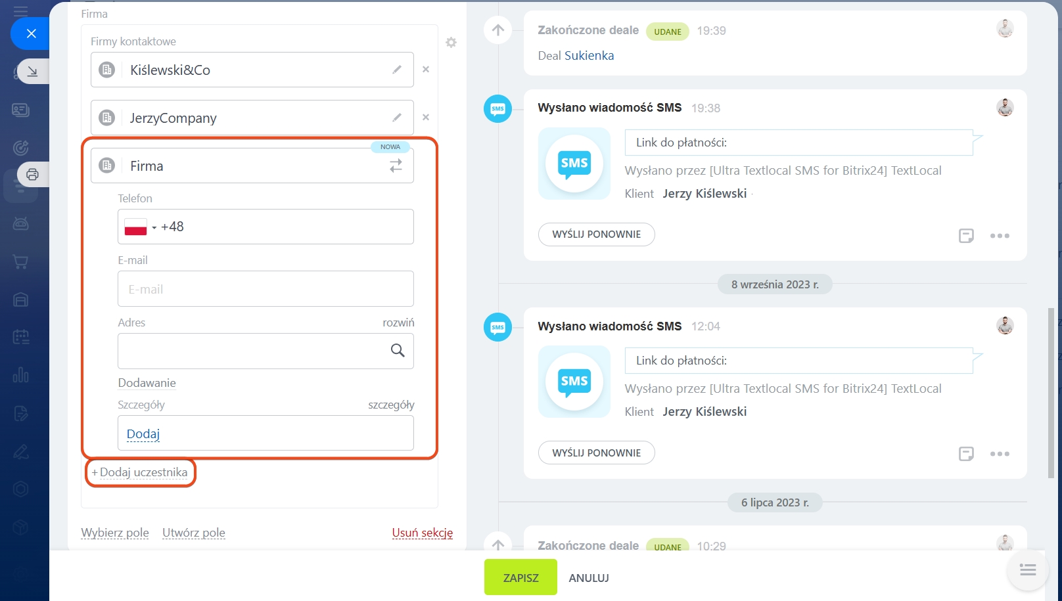
Task: Click note icon on 12:04 SMS card
Action: click(966, 454)
